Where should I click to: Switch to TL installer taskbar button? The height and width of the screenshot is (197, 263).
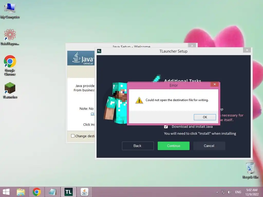68,192
